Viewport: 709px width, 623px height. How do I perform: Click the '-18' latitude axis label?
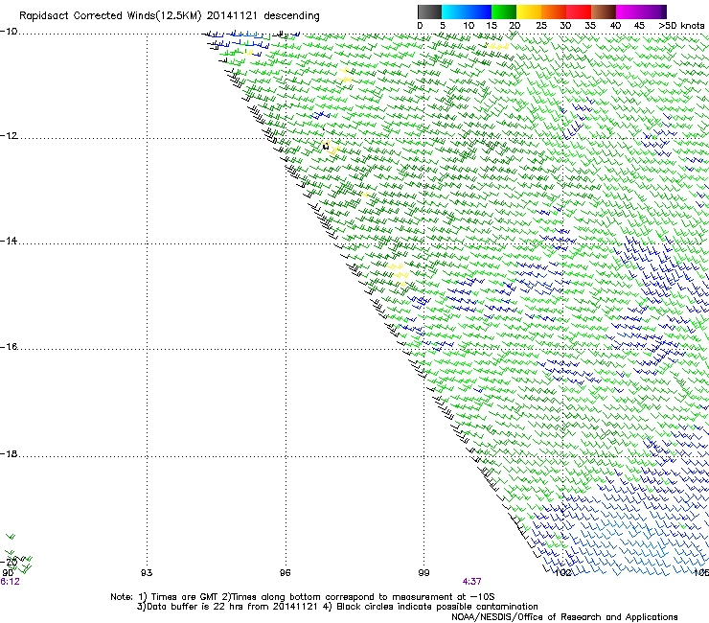(x=9, y=453)
